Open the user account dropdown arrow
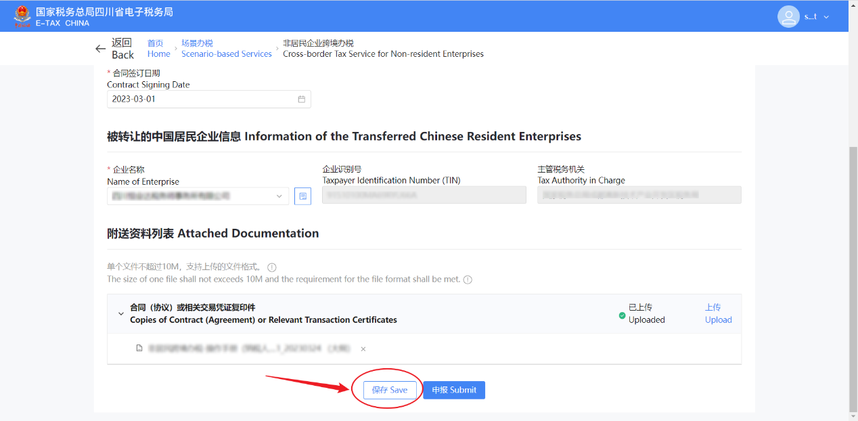 pos(826,17)
